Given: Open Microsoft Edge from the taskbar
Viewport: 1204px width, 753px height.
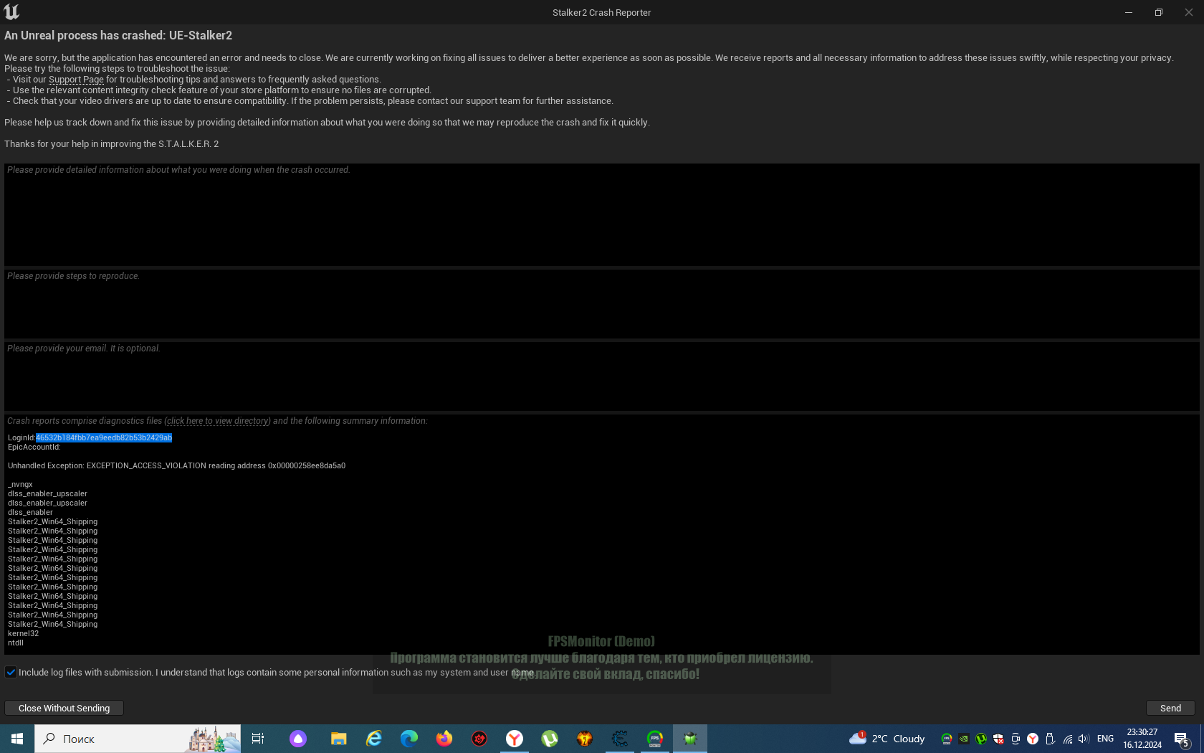Looking at the screenshot, I should (409, 739).
